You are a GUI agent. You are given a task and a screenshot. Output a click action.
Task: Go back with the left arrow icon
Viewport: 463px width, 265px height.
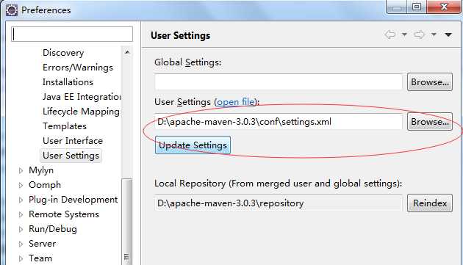click(390, 35)
